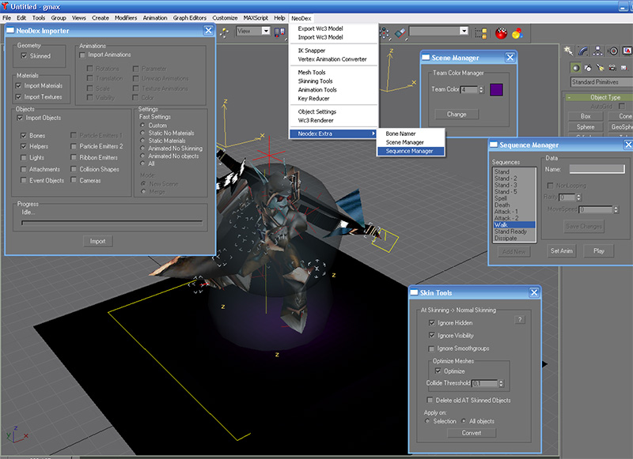Click the eraser-like toolbar icon
Viewport: 633px width, 459px height.
(x=400, y=33)
